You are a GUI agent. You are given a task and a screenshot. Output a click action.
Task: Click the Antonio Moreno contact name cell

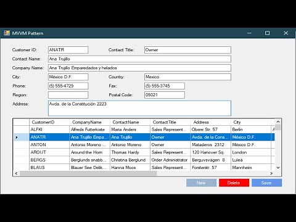130,145
